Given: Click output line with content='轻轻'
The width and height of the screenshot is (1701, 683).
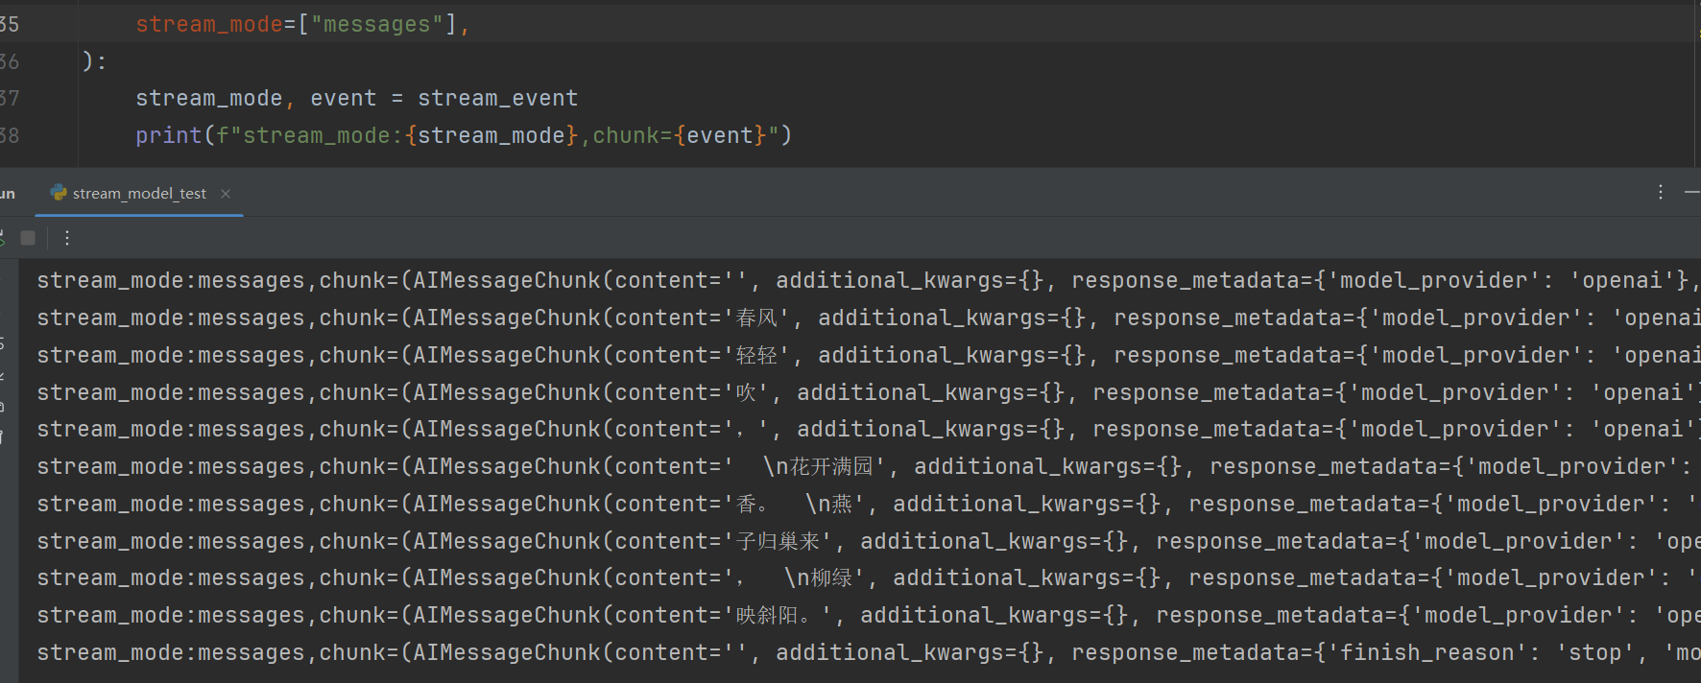Looking at the screenshot, I should click(868, 355).
